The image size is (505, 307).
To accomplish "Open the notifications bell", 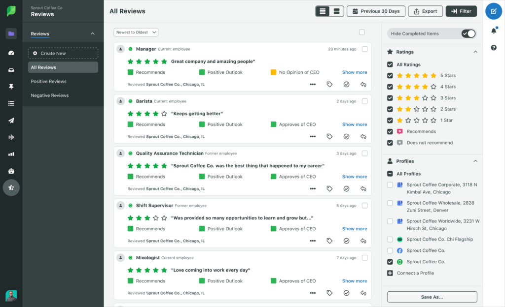I will click(494, 31).
